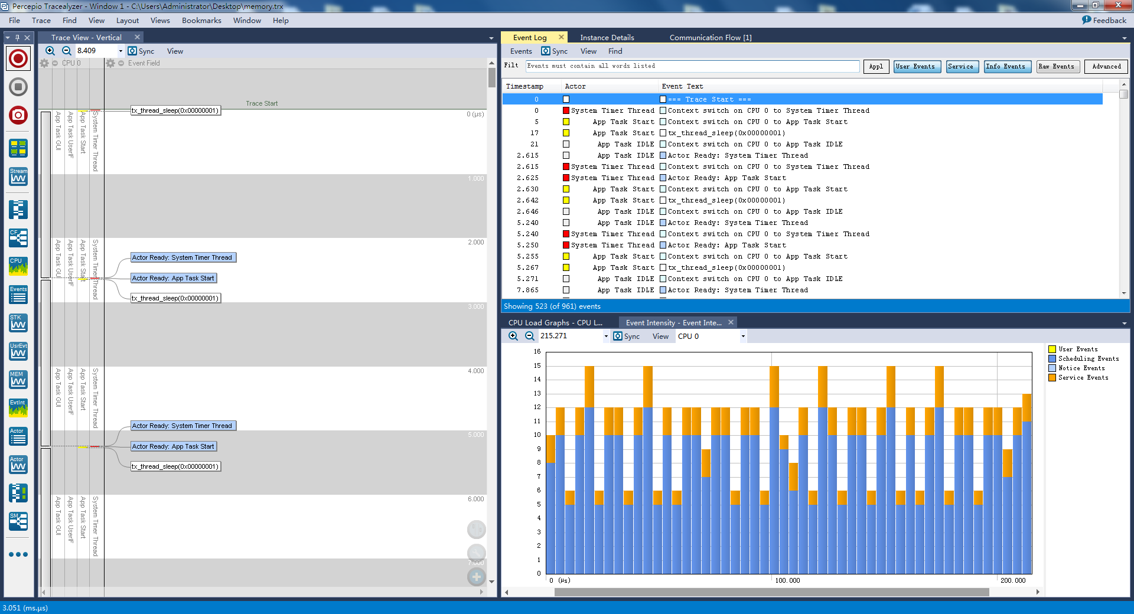Click the yellow User Events legend swatch

(1052, 350)
